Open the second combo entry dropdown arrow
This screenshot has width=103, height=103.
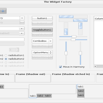coord(22,29)
